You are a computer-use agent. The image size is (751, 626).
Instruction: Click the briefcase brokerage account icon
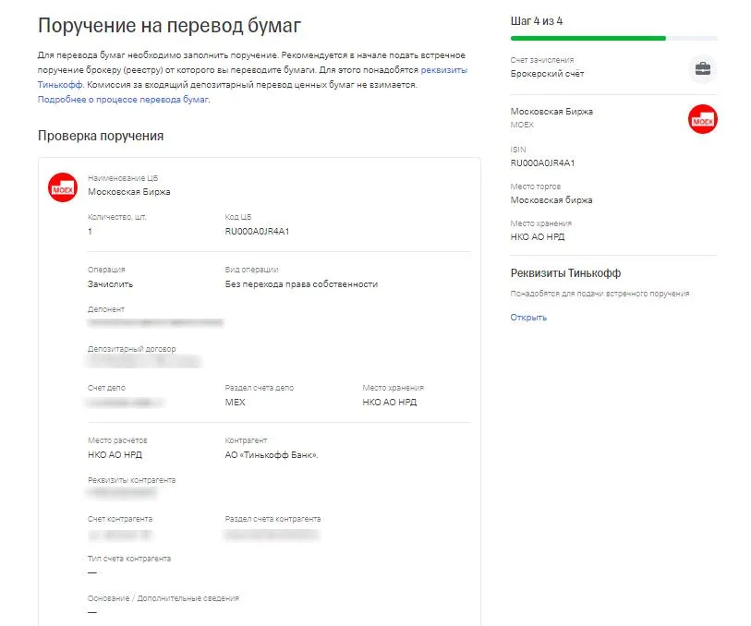[703, 69]
